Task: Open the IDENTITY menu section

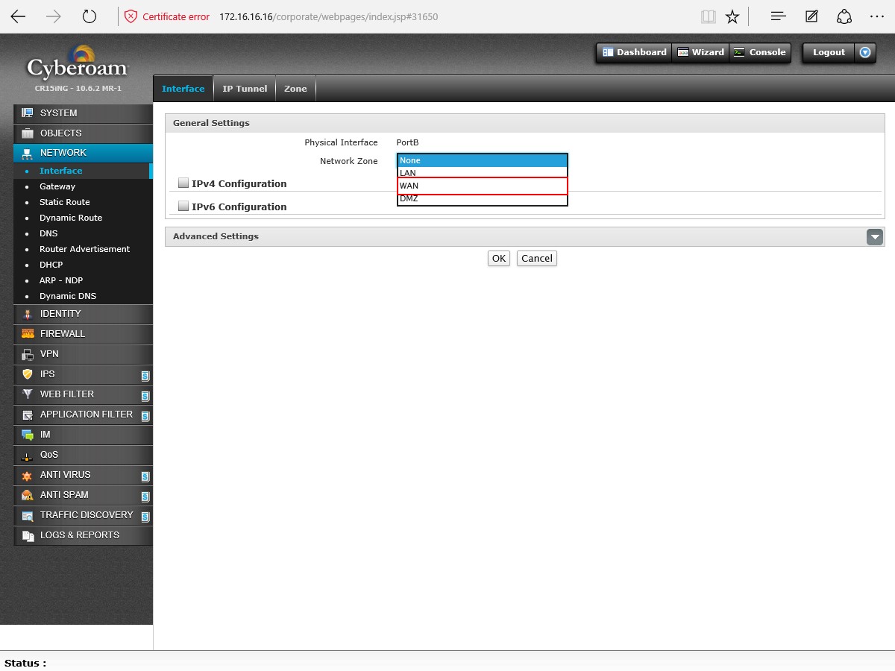Action: (x=83, y=314)
